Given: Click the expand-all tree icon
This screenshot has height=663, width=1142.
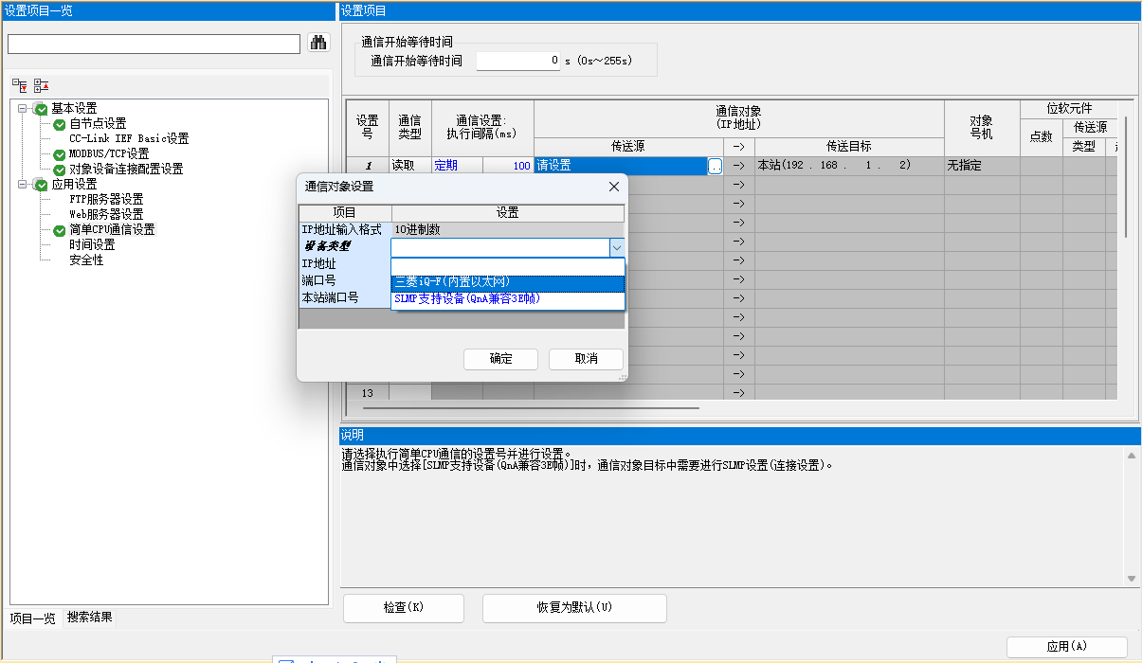Looking at the screenshot, I should pyautogui.click(x=20, y=85).
